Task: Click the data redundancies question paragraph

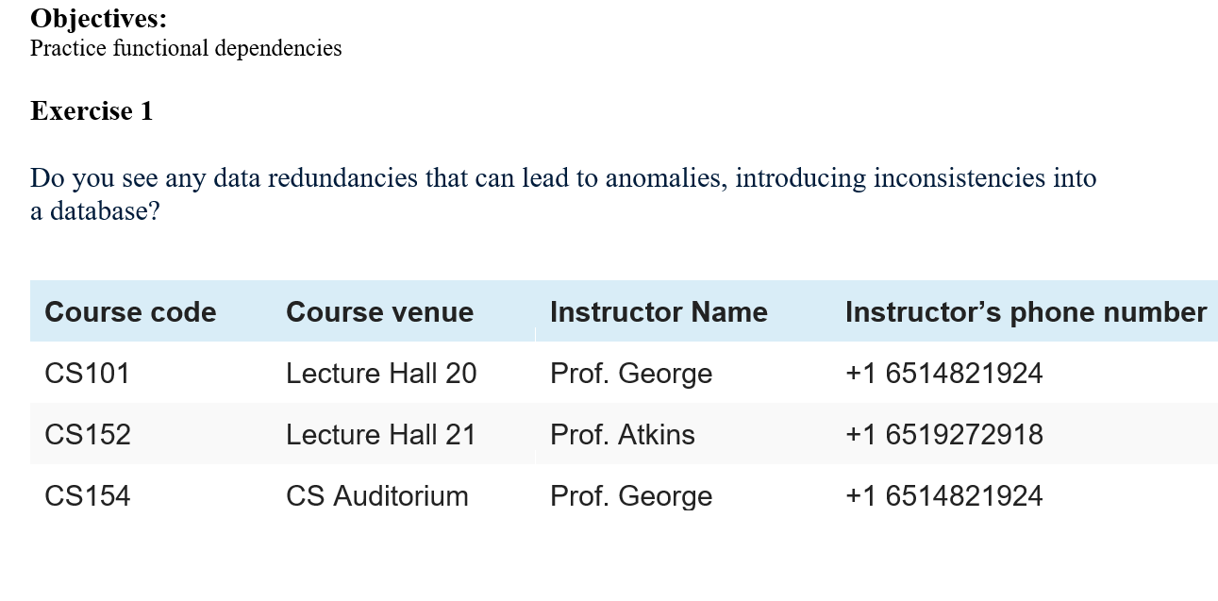Action: [x=562, y=193]
